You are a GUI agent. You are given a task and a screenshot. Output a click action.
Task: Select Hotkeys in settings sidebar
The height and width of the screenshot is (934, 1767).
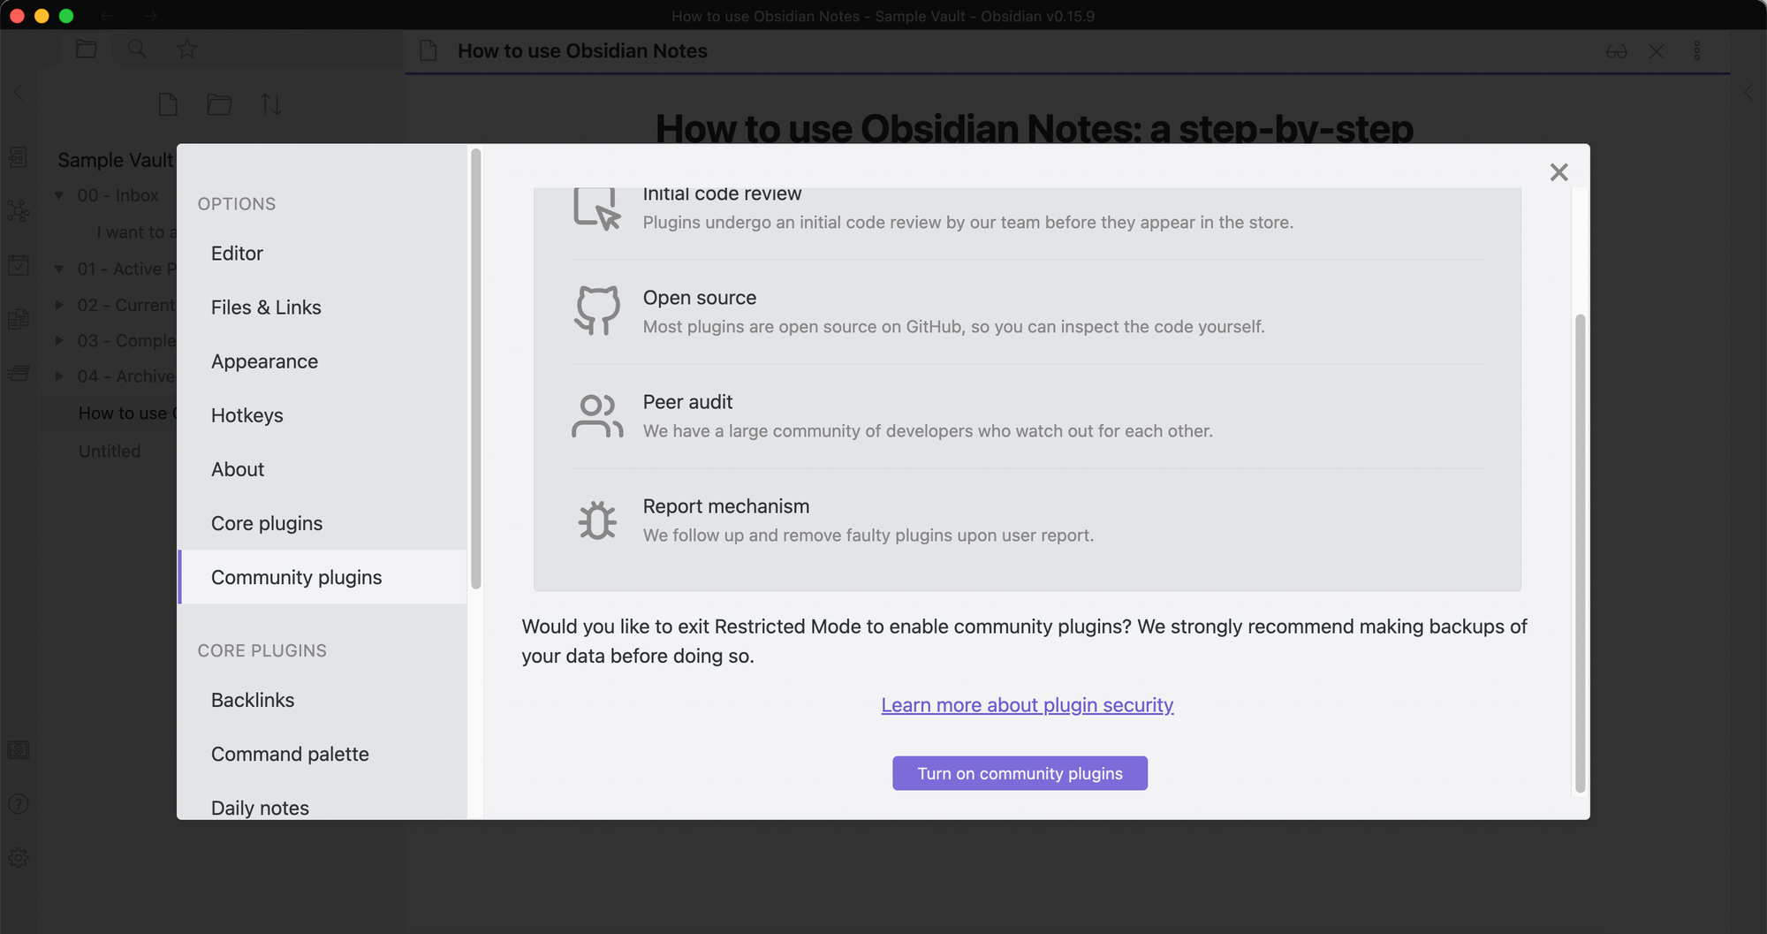pyautogui.click(x=246, y=415)
